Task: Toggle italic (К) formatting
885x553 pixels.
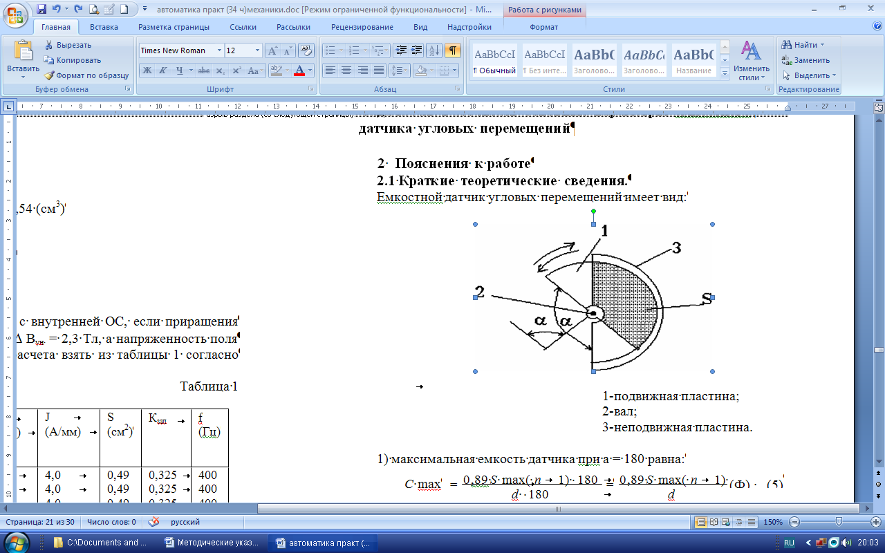Action: point(162,71)
